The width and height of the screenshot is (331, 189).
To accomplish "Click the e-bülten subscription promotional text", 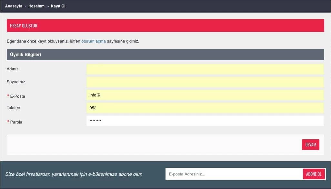I will pyautogui.click(x=75, y=174).
